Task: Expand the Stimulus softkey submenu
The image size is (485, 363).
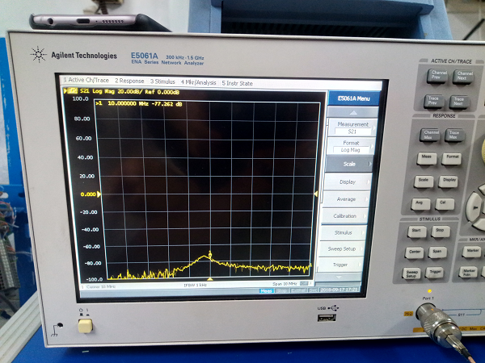Action: (x=343, y=232)
